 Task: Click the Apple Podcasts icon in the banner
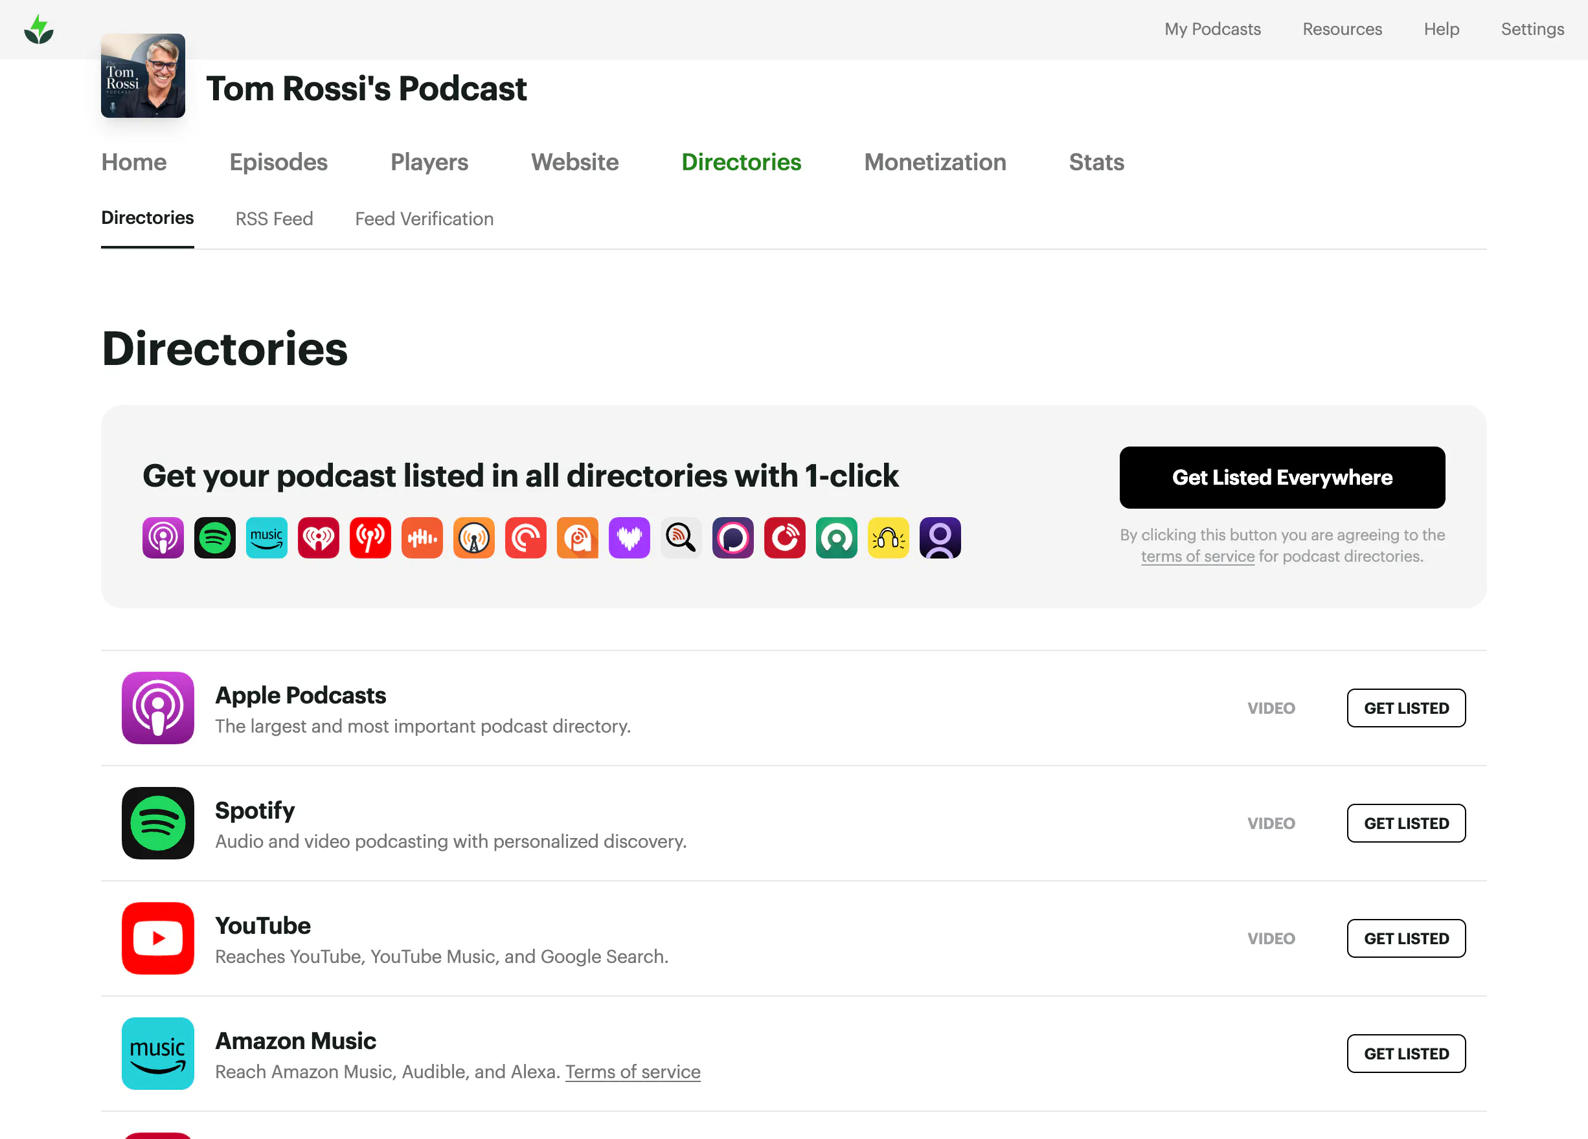click(163, 538)
